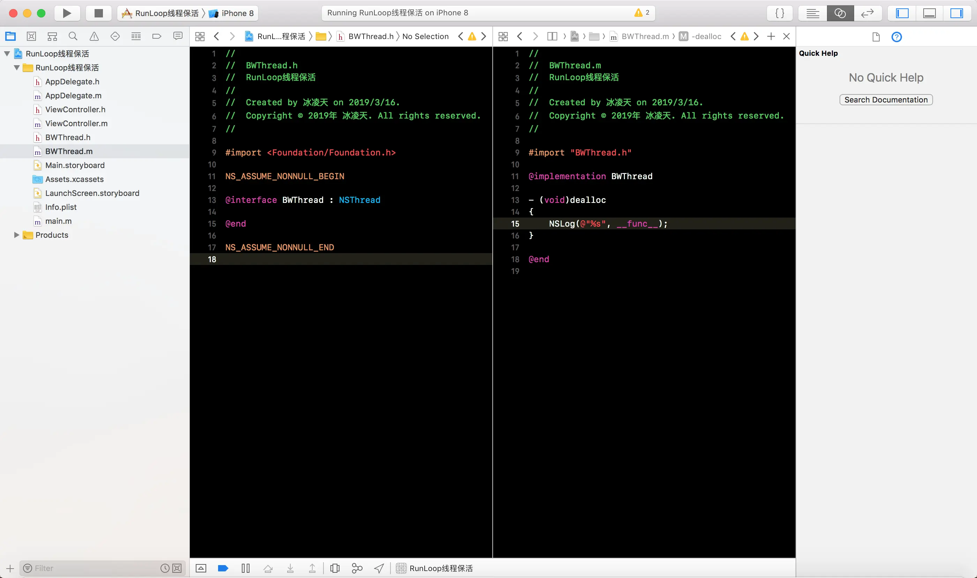
Task: Show the Breakpoint navigator
Action: tap(157, 37)
